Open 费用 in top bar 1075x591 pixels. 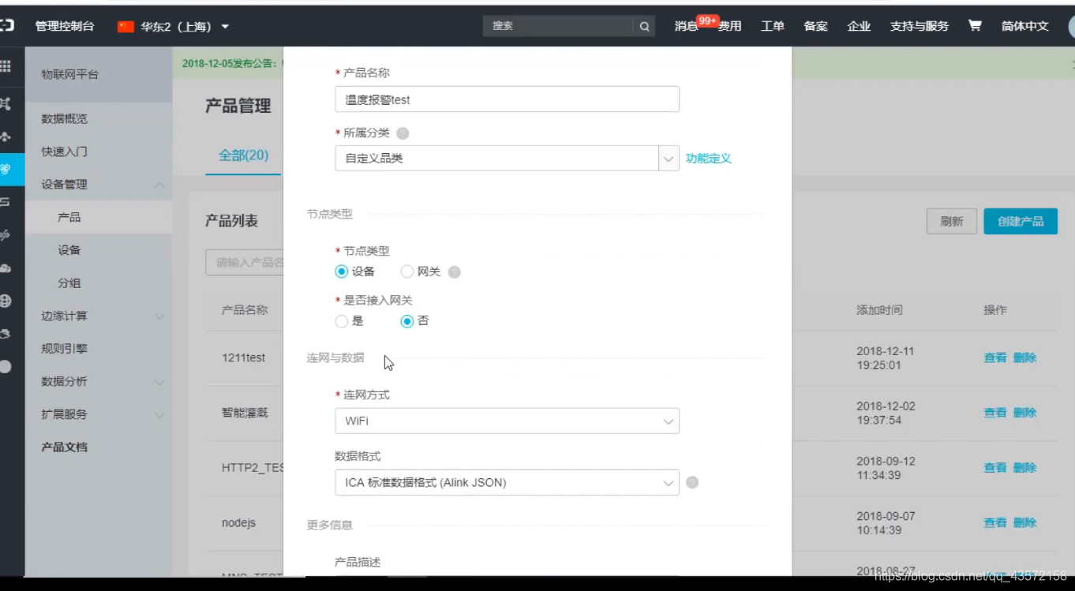(x=730, y=26)
